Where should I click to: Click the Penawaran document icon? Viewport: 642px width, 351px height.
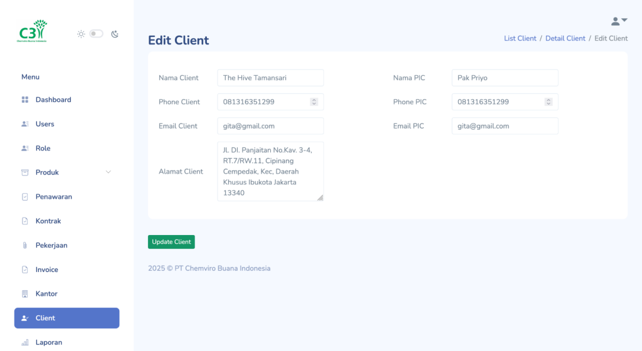tap(25, 197)
